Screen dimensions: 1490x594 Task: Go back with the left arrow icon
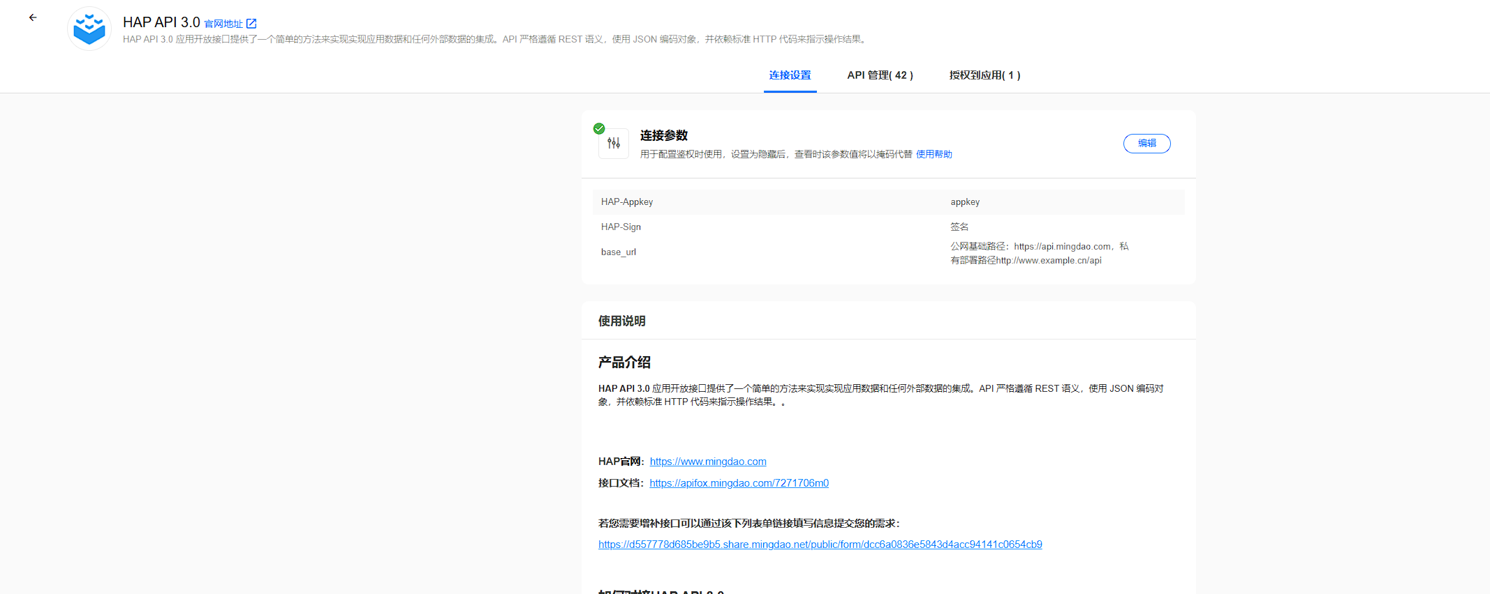click(33, 17)
